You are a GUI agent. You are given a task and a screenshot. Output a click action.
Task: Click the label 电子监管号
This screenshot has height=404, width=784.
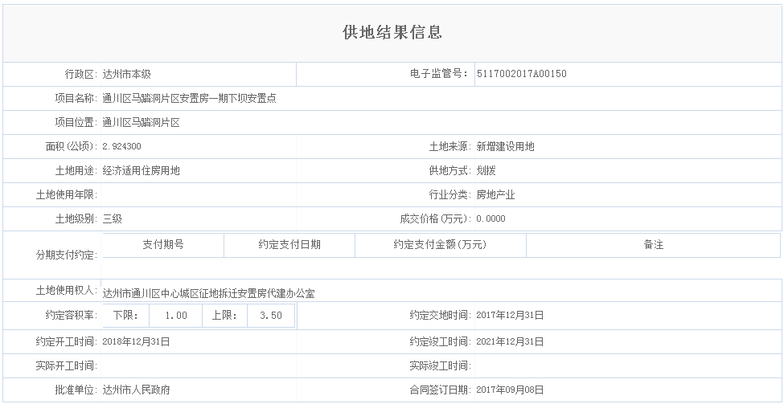pyautogui.click(x=438, y=74)
